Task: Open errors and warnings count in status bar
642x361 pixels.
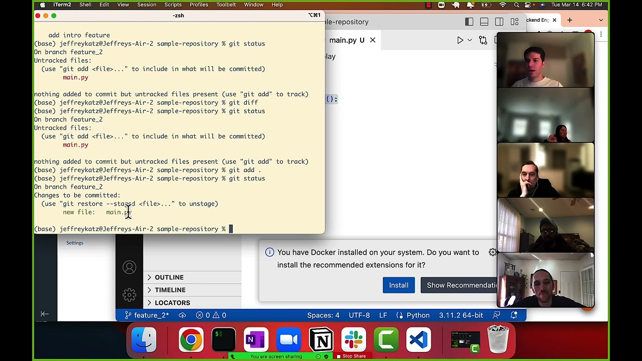Action: [x=211, y=315]
